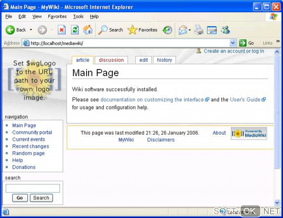Open the Help navigation link
Image resolution: width=283 pixels, height=218 pixels.
(17, 160)
